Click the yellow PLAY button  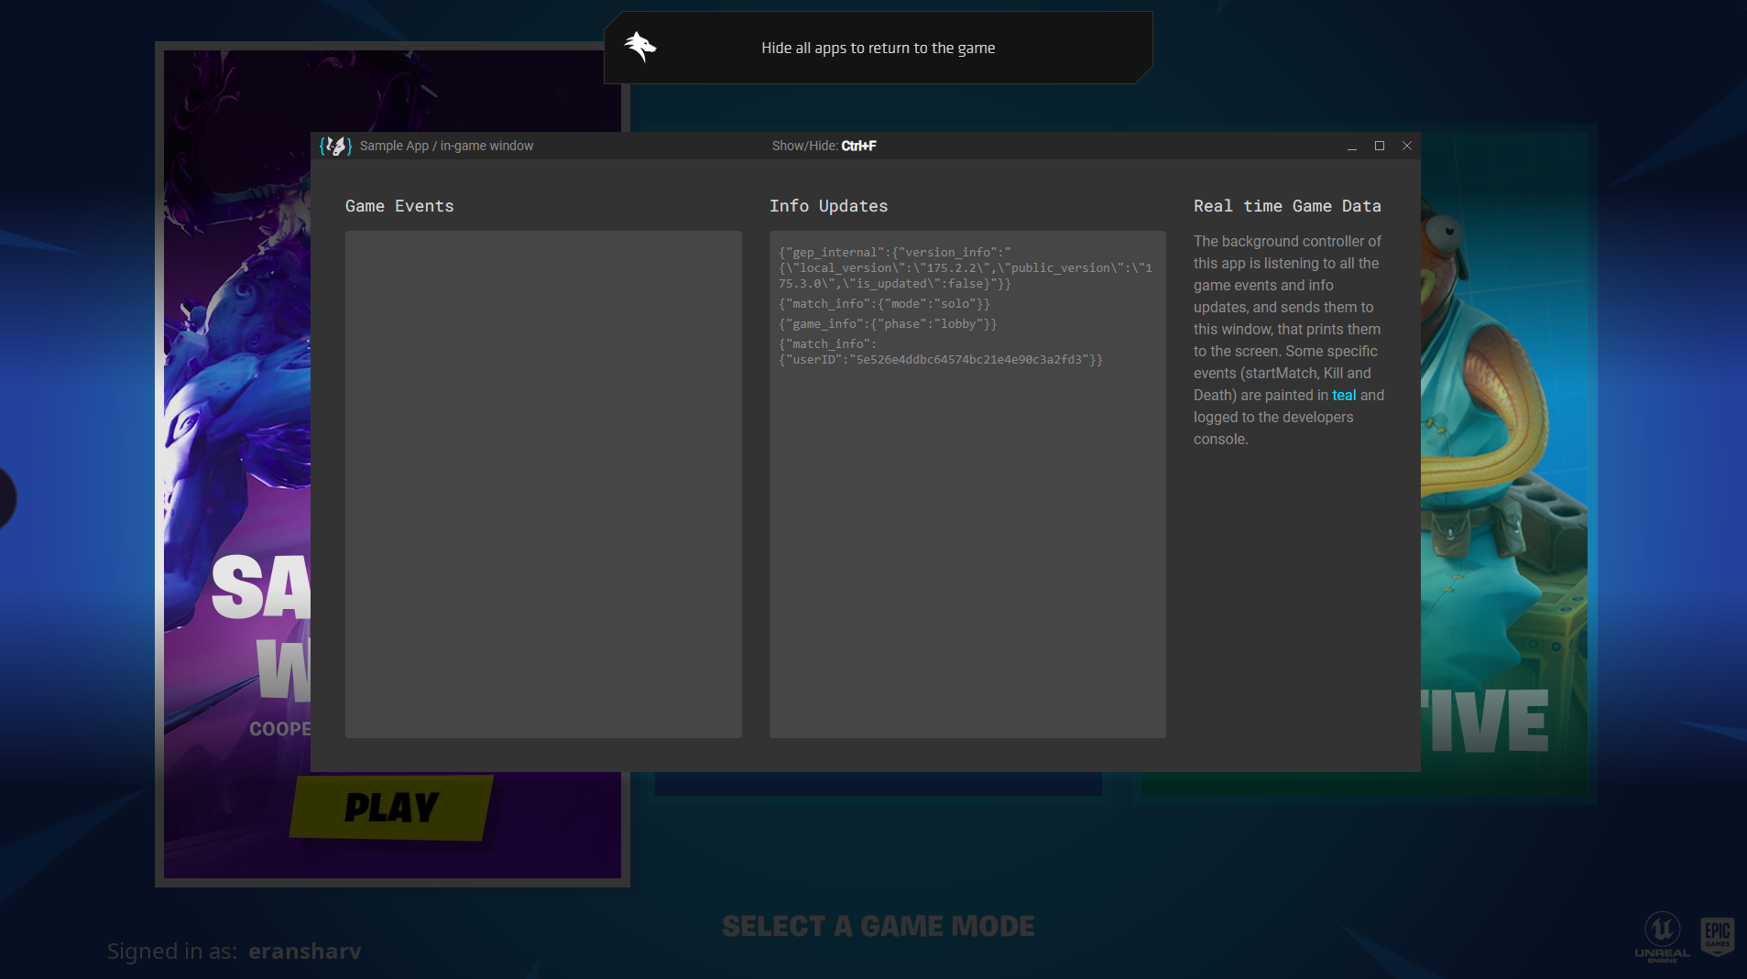coord(392,808)
